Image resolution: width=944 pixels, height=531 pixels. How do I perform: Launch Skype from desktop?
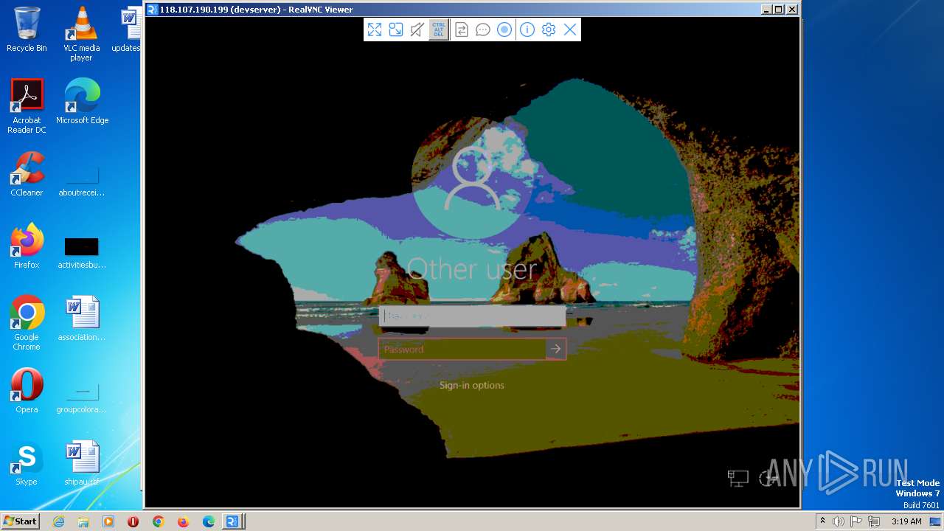(27, 463)
